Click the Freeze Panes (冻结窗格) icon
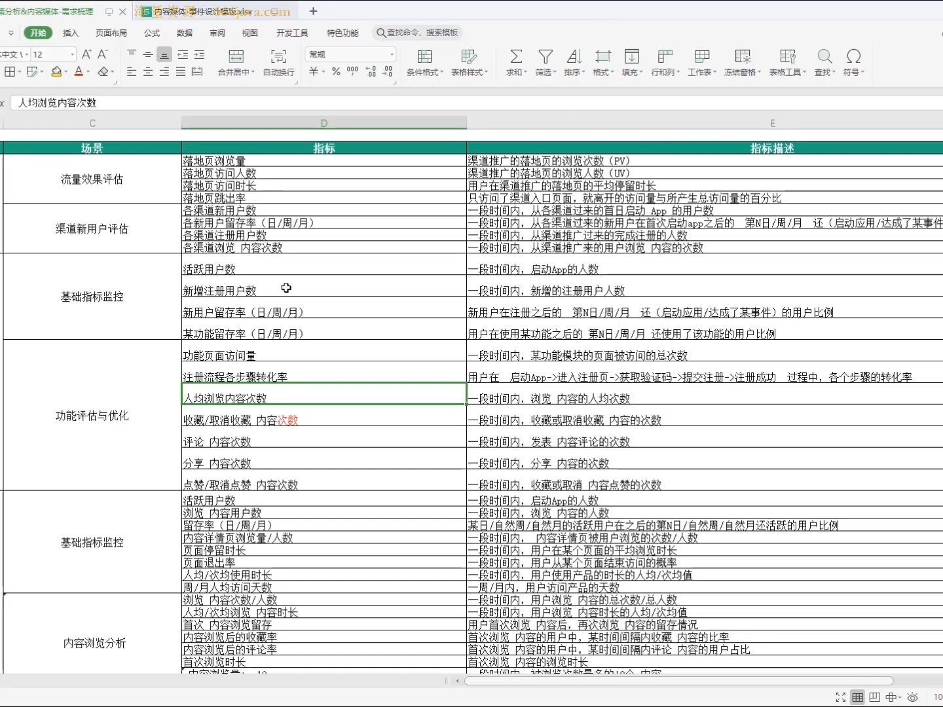943x707 pixels. click(x=743, y=56)
